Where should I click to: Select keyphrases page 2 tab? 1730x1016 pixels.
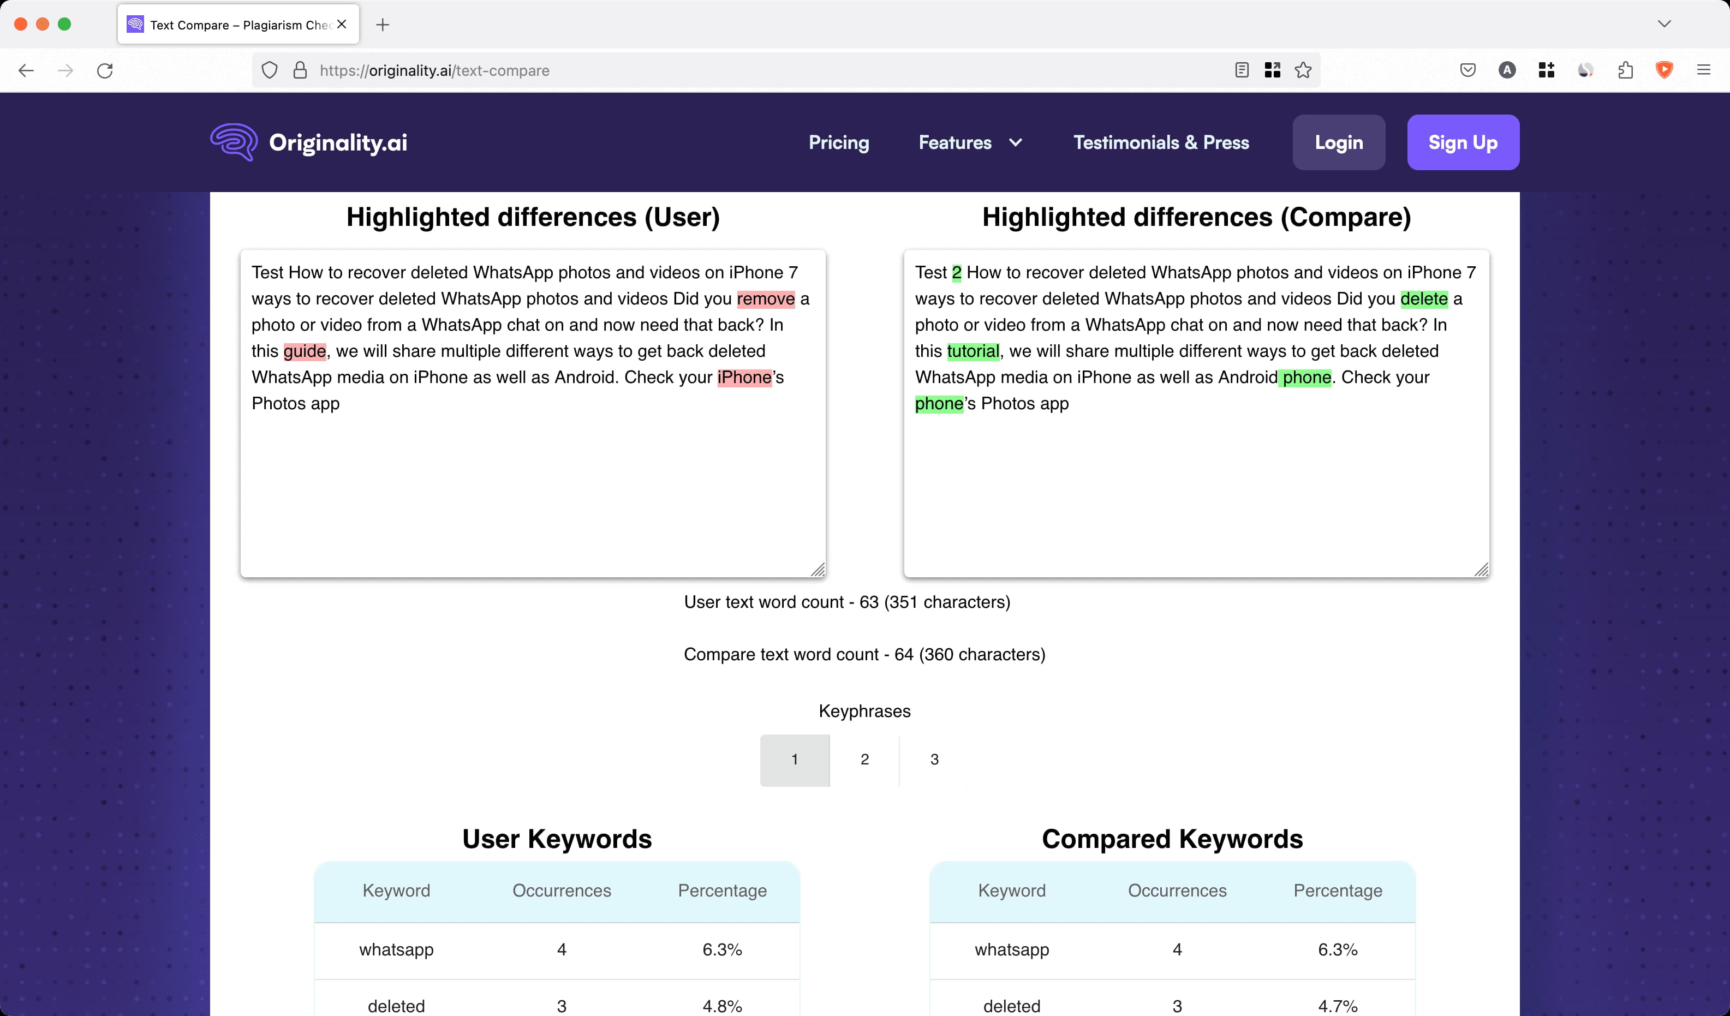tap(865, 758)
